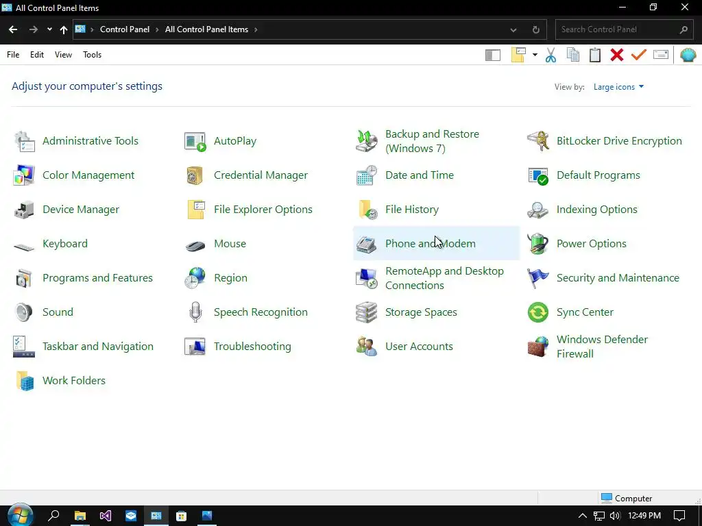
Task: Click the Cut scissors toolbar icon
Action: [x=550, y=55]
